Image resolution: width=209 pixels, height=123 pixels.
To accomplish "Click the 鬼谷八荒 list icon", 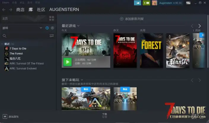I will pos(7,59).
